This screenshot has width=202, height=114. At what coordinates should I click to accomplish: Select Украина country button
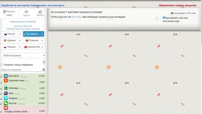coord(9,41)
